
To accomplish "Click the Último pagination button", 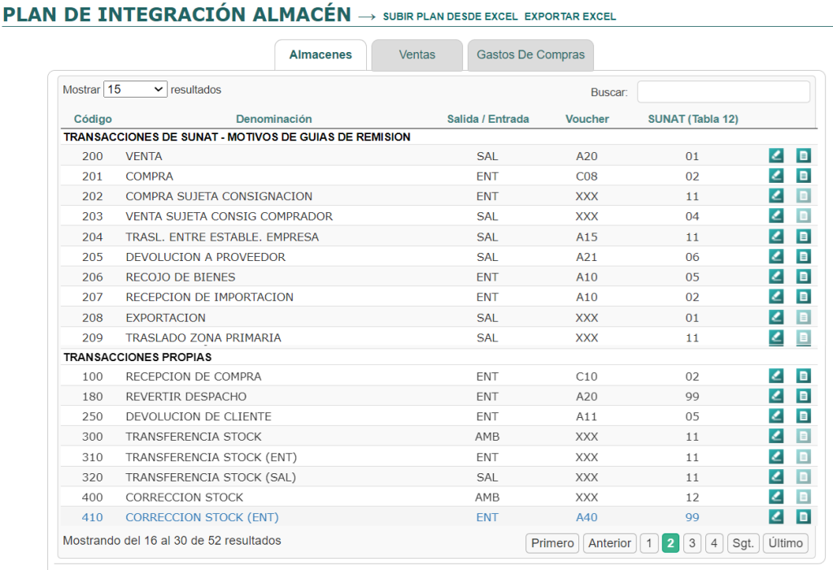I will (785, 543).
